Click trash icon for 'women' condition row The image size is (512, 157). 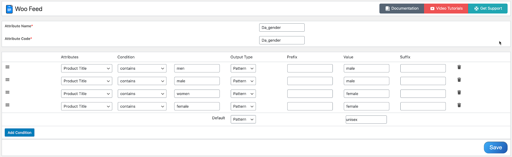[459, 92]
